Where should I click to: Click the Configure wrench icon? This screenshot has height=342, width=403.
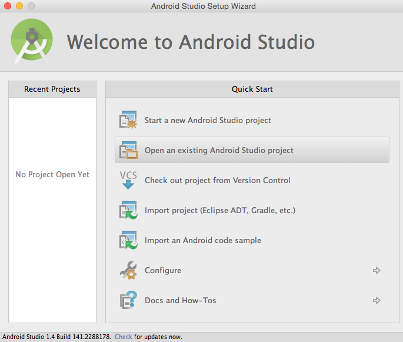(x=128, y=270)
